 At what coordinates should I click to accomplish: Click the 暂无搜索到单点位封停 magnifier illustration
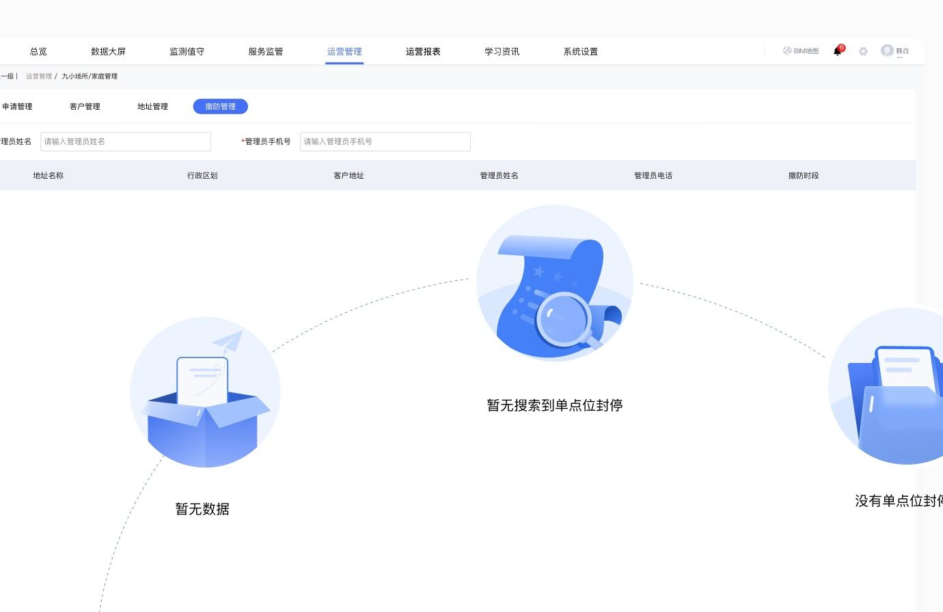click(x=555, y=283)
